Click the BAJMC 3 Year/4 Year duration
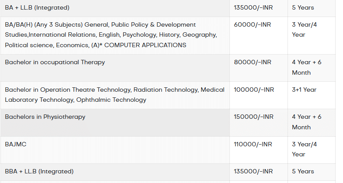Viewport: 343px width, 183px height. click(x=304, y=149)
